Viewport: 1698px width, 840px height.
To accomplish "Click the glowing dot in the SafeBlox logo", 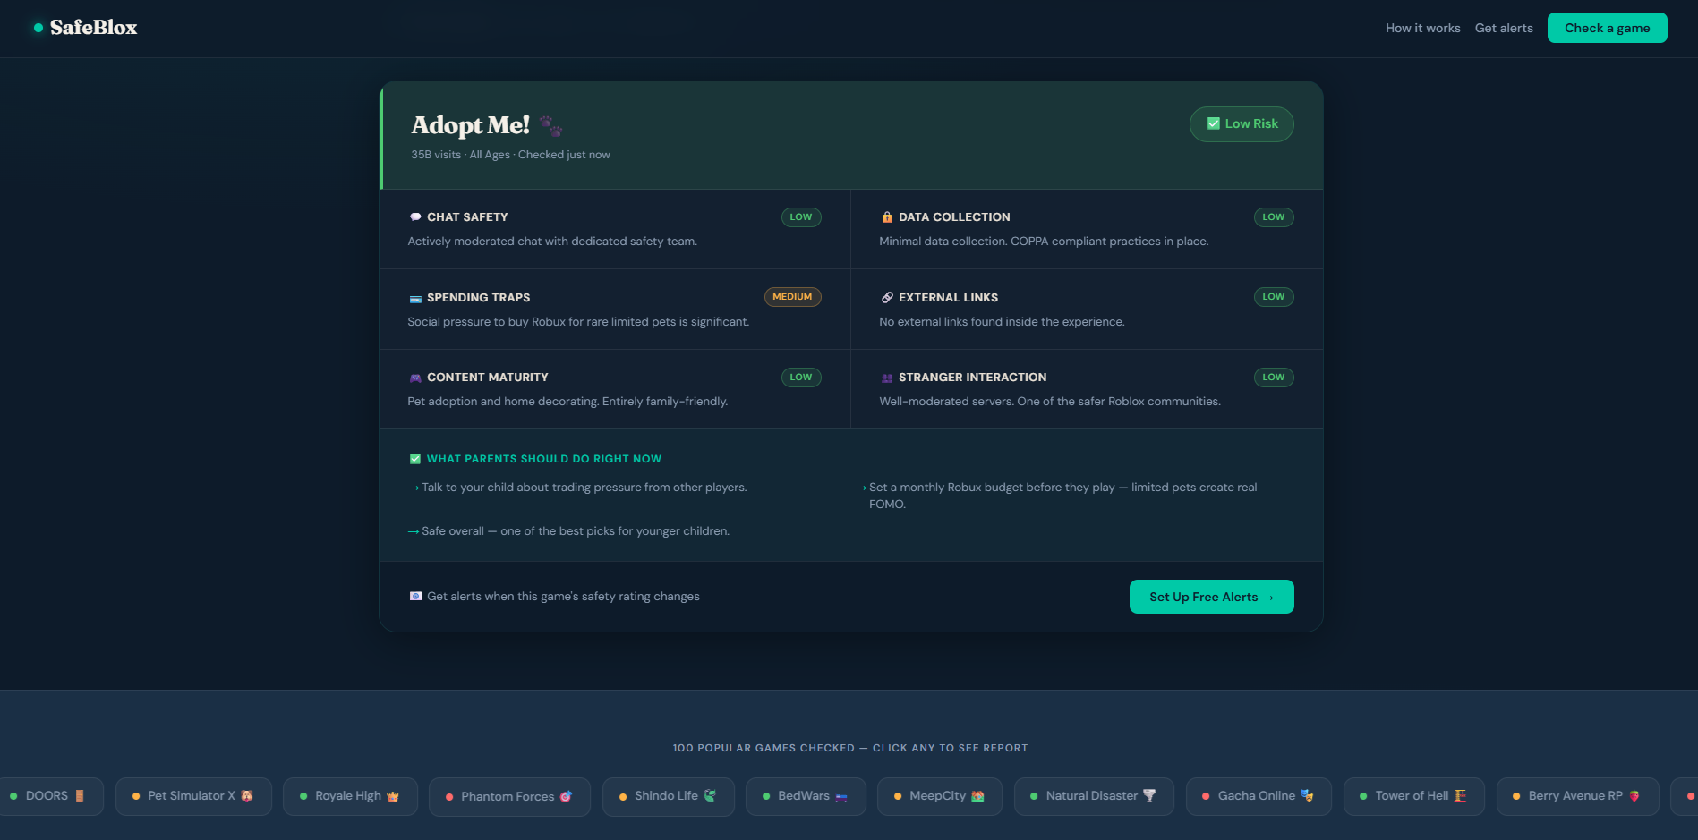I will (37, 28).
